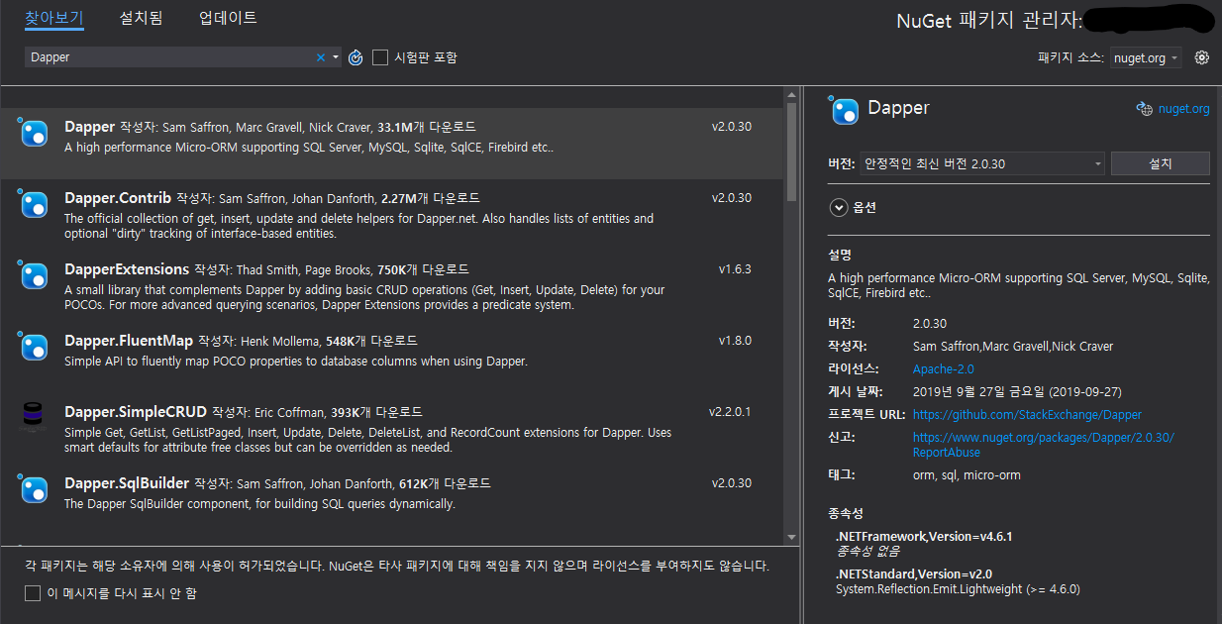Click the tags text orm, sql, micro-orm

[x=967, y=475]
